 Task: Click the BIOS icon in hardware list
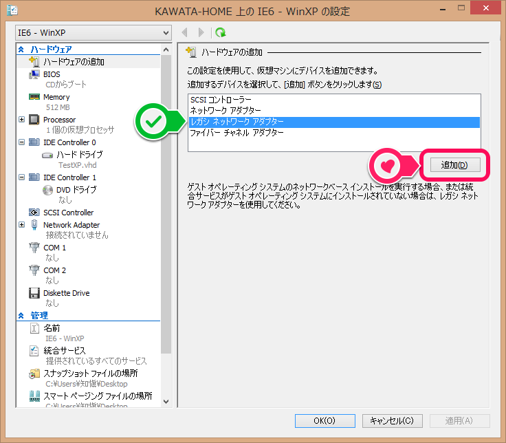[34, 74]
